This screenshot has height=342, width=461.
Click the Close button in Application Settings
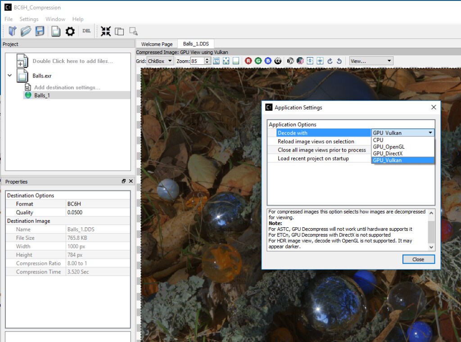click(x=418, y=259)
